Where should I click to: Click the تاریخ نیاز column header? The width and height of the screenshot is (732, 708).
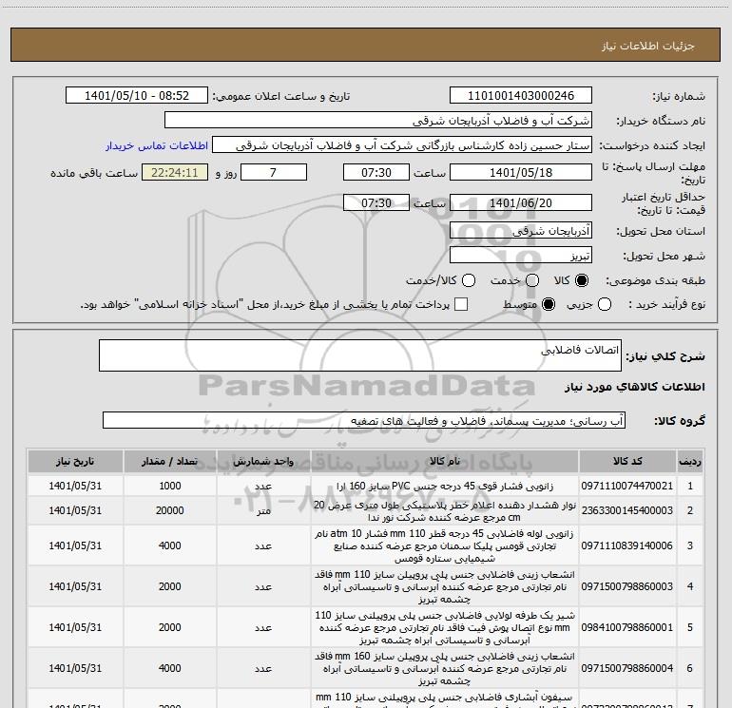click(75, 461)
